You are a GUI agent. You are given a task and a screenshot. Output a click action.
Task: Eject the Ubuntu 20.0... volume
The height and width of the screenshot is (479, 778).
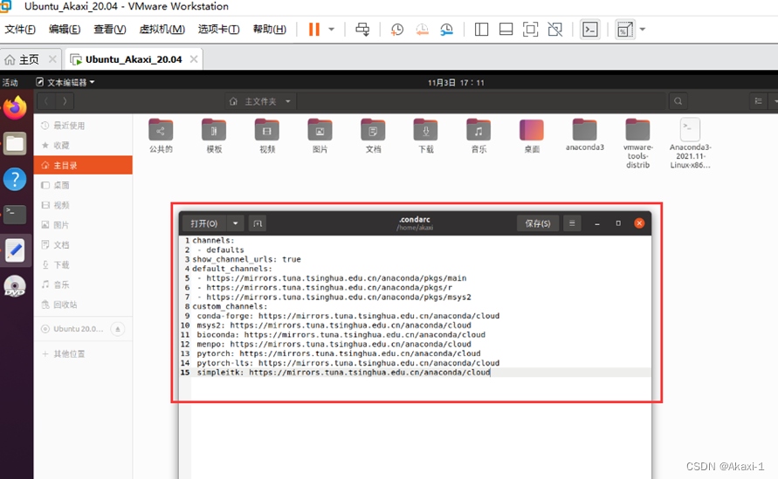tap(118, 329)
